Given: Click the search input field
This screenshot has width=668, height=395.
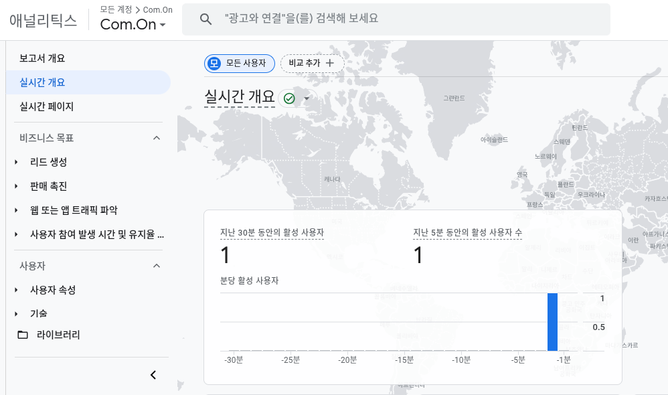Looking at the screenshot, I should pyautogui.click(x=396, y=19).
